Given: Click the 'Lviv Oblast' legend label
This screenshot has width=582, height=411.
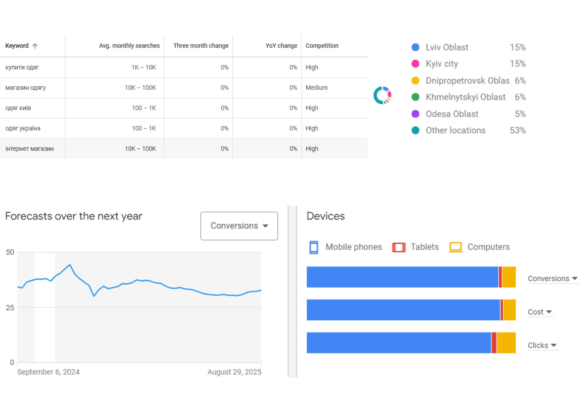Looking at the screenshot, I should pos(447,47).
